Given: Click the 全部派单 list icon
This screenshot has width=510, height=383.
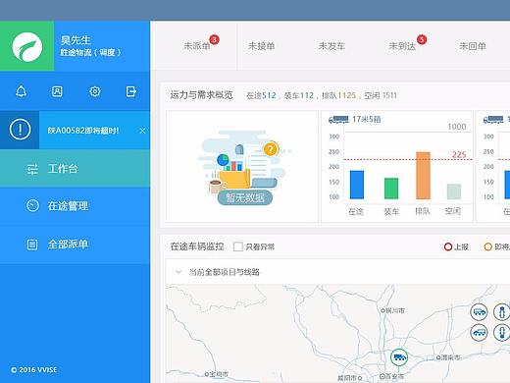Looking at the screenshot, I should click(x=32, y=245).
